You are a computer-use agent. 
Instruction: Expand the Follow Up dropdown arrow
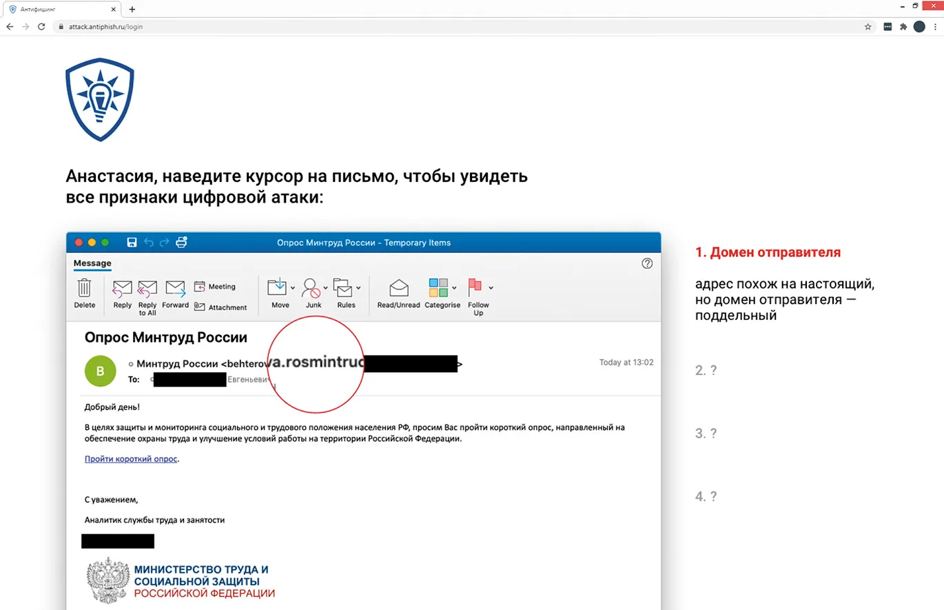(x=491, y=287)
